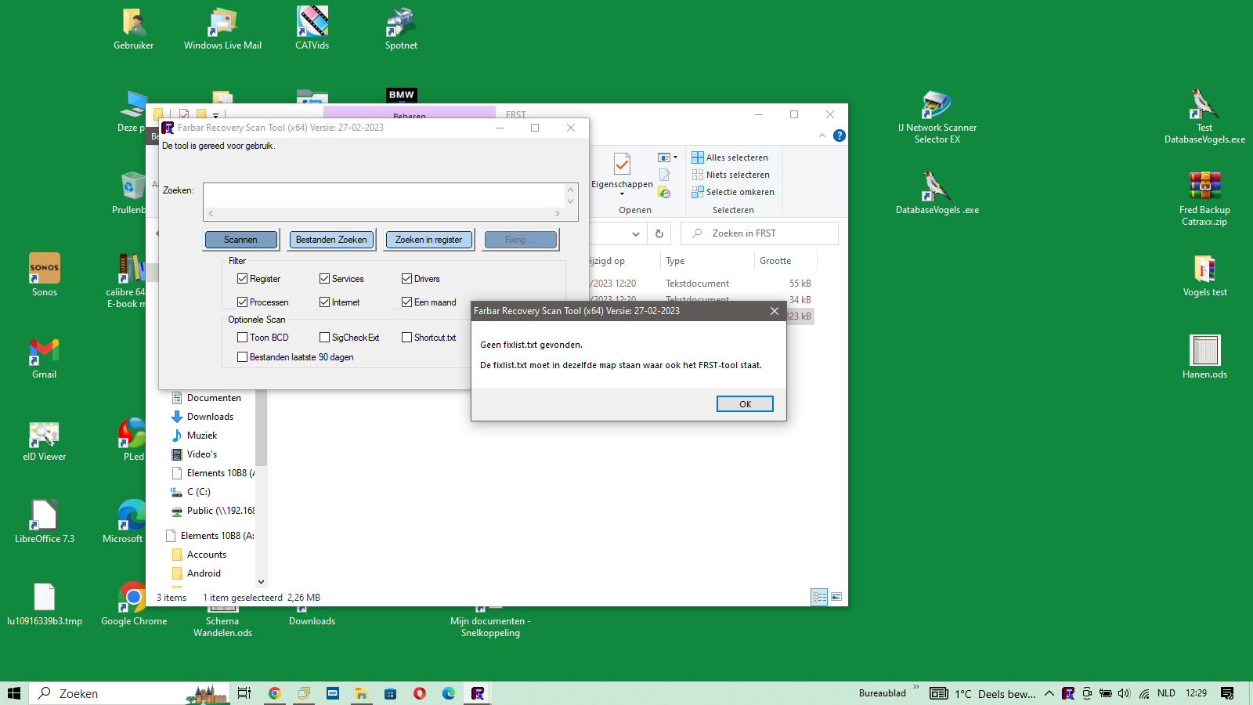
Task: Select the LibreOffice 7.3 desktop icon
Action: (45, 522)
